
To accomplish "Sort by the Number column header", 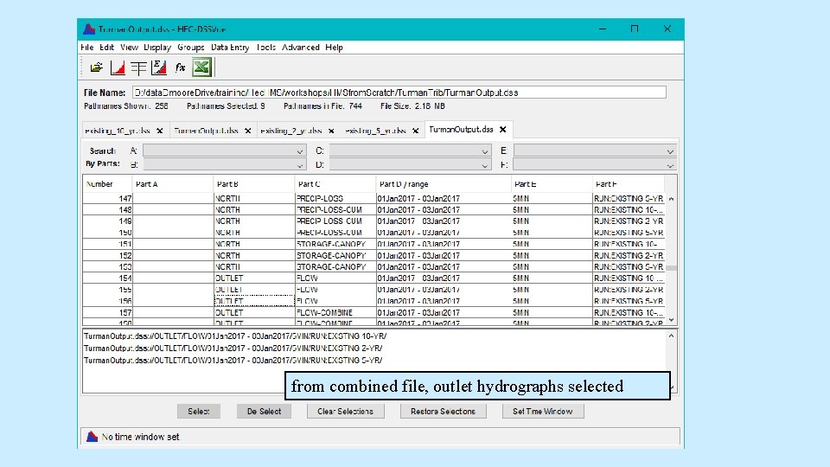I will pos(107,184).
